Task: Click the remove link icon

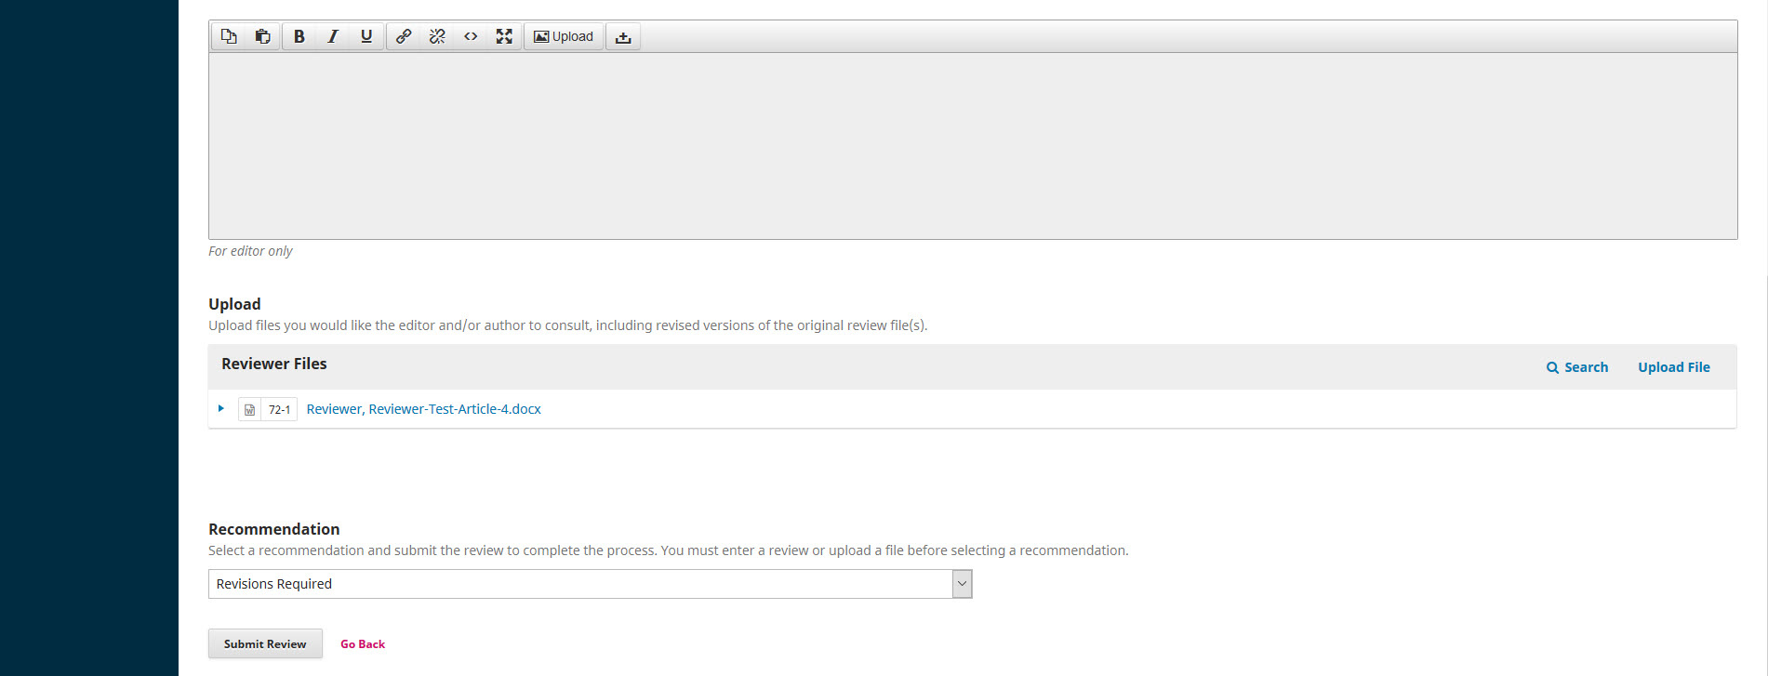Action: pyautogui.click(x=437, y=36)
